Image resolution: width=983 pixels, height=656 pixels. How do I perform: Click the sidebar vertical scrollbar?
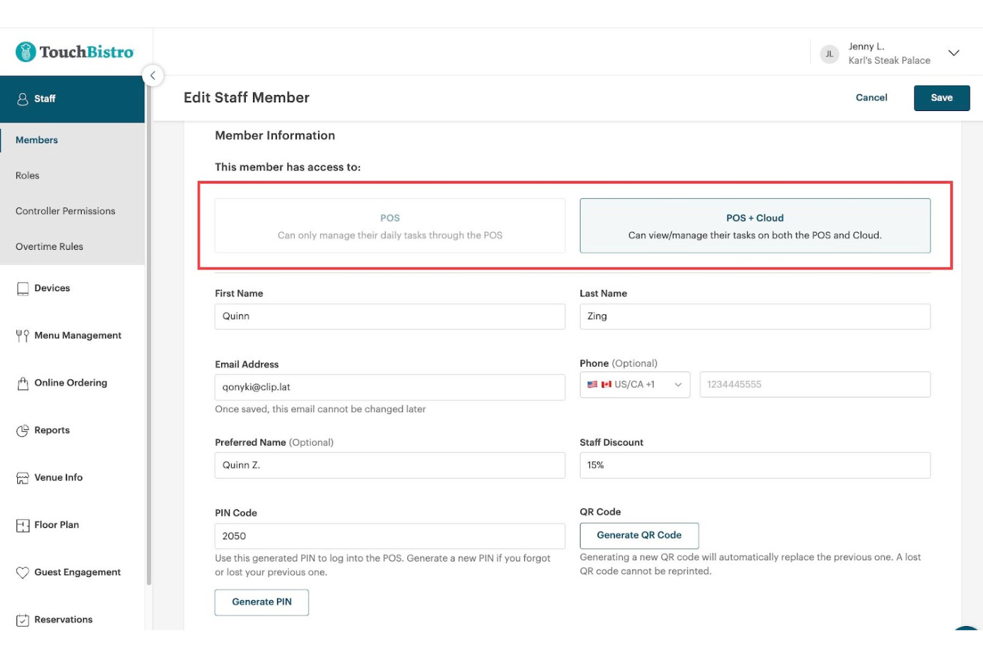[x=149, y=332]
